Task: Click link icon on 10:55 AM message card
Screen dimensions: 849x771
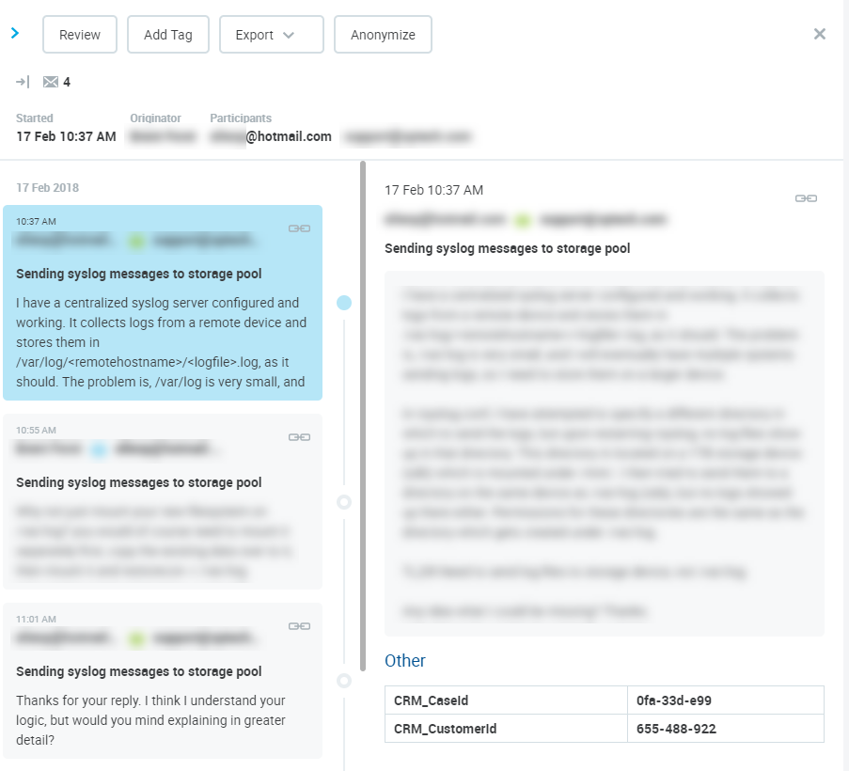Action: pyautogui.click(x=299, y=437)
